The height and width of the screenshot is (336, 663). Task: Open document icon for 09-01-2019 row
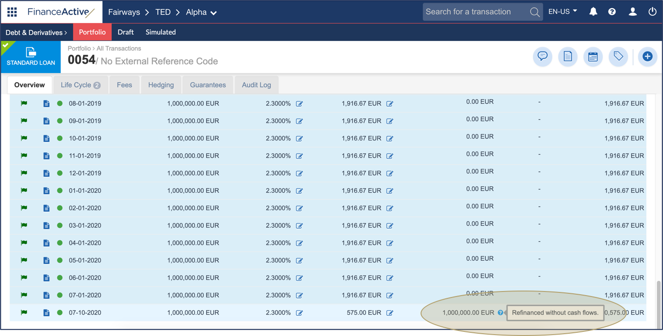46,121
